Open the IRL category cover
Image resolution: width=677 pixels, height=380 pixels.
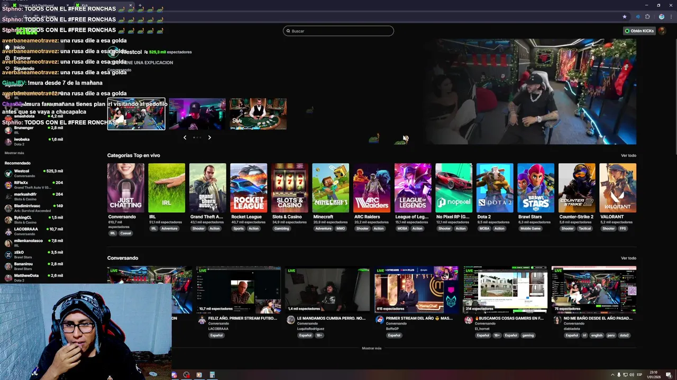tap(167, 188)
